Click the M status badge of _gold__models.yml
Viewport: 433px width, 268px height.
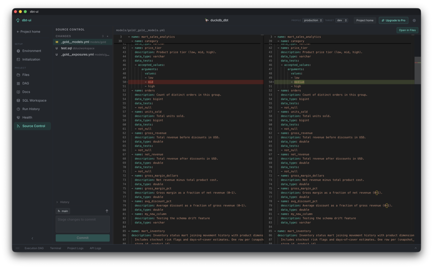(x=57, y=42)
